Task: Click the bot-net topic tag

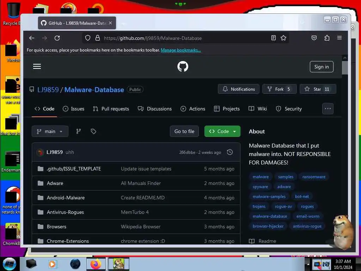Action: 302,197
